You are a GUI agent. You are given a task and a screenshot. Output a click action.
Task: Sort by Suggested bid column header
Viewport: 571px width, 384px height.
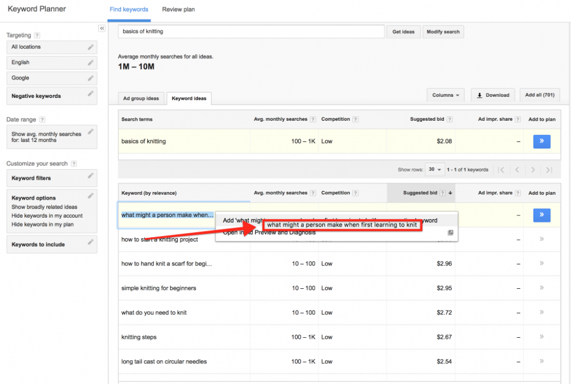421,193
